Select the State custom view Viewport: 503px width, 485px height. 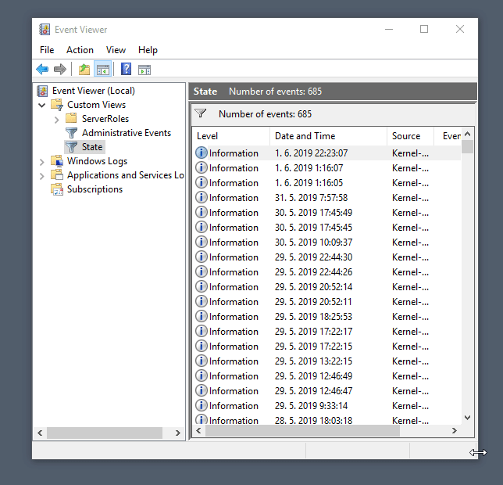92,147
